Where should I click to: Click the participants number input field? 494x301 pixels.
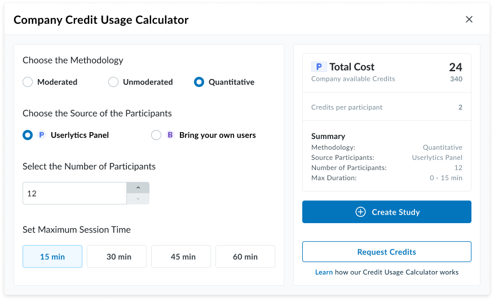(74, 193)
